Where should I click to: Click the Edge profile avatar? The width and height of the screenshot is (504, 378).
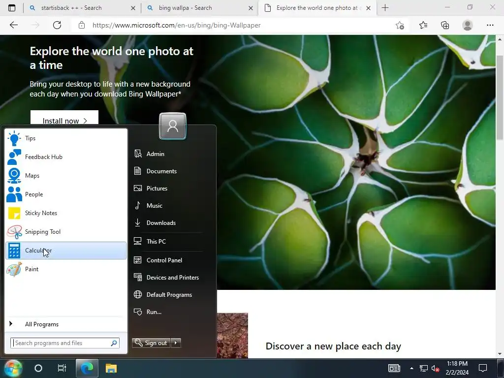click(x=468, y=25)
